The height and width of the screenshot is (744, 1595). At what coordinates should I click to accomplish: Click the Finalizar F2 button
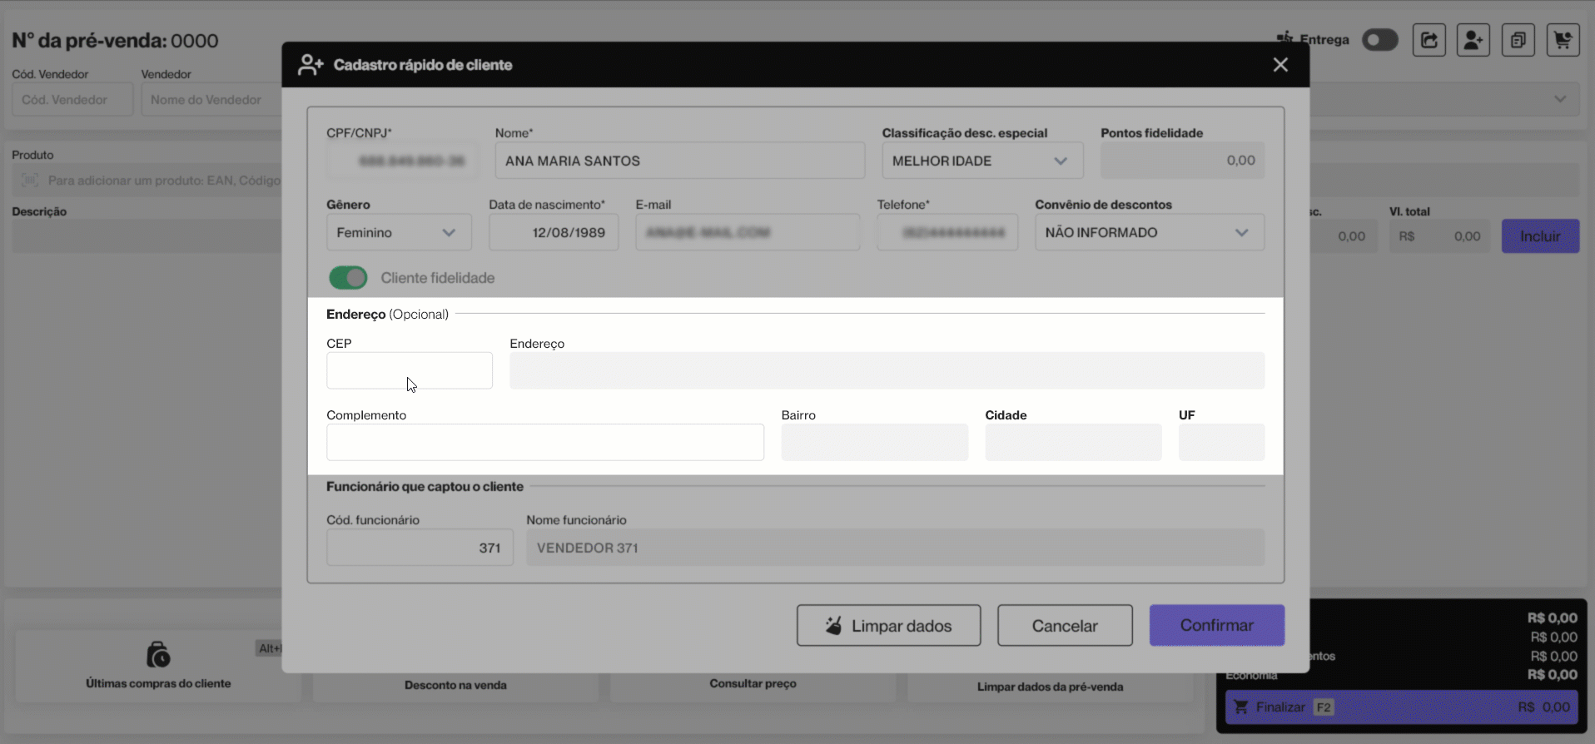(x=1401, y=707)
